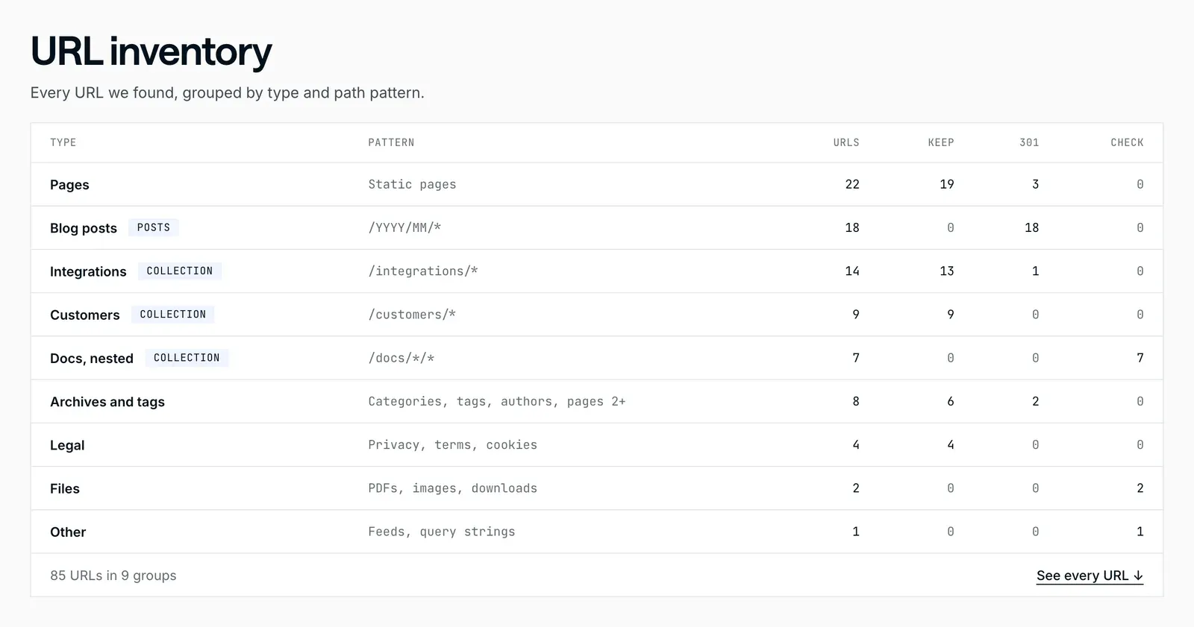Select the Integrations row label
Image resolution: width=1194 pixels, height=627 pixels.
tap(88, 271)
